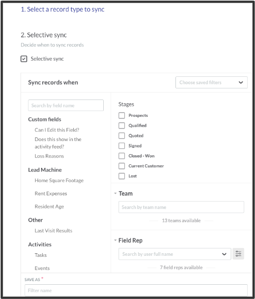Click the Filter name input
Screen dimensions: 255x299
tap(136, 290)
